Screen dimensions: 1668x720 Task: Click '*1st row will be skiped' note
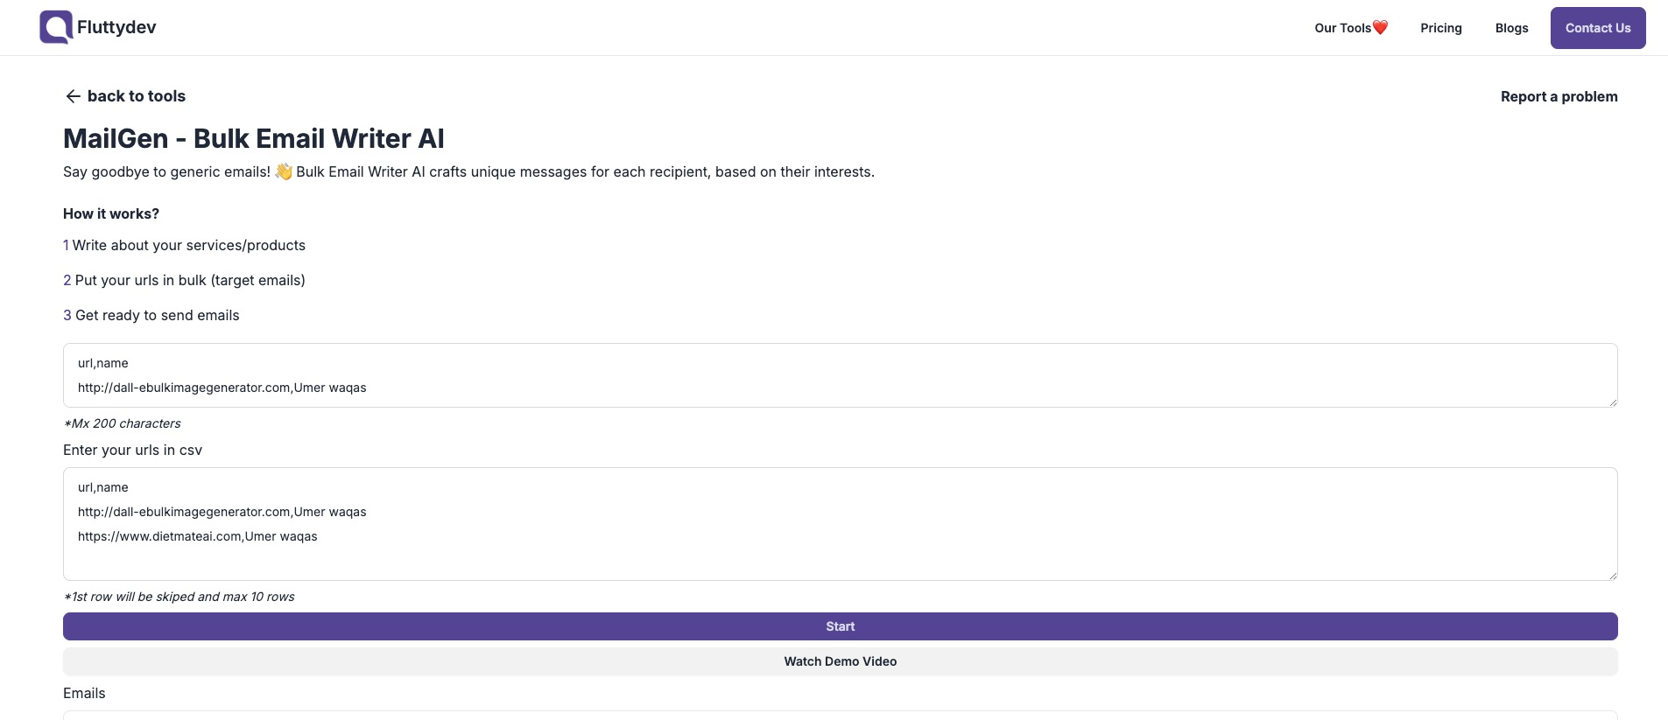(x=179, y=597)
